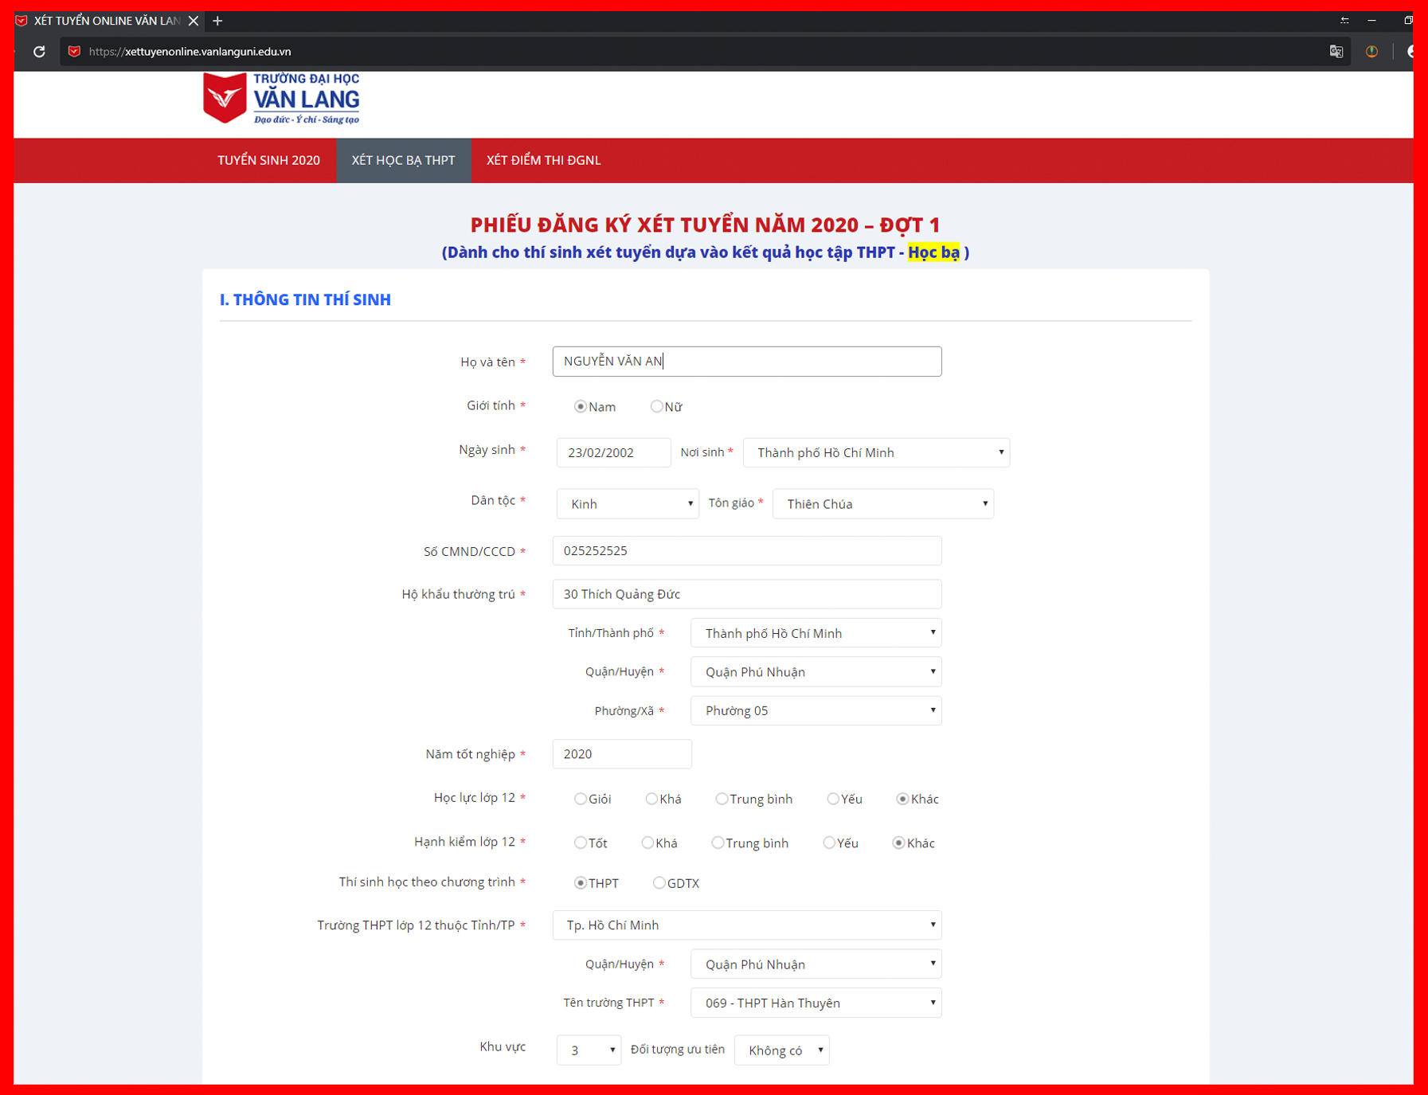
Task: Click the site shield icon in address bar
Action: click(x=74, y=52)
